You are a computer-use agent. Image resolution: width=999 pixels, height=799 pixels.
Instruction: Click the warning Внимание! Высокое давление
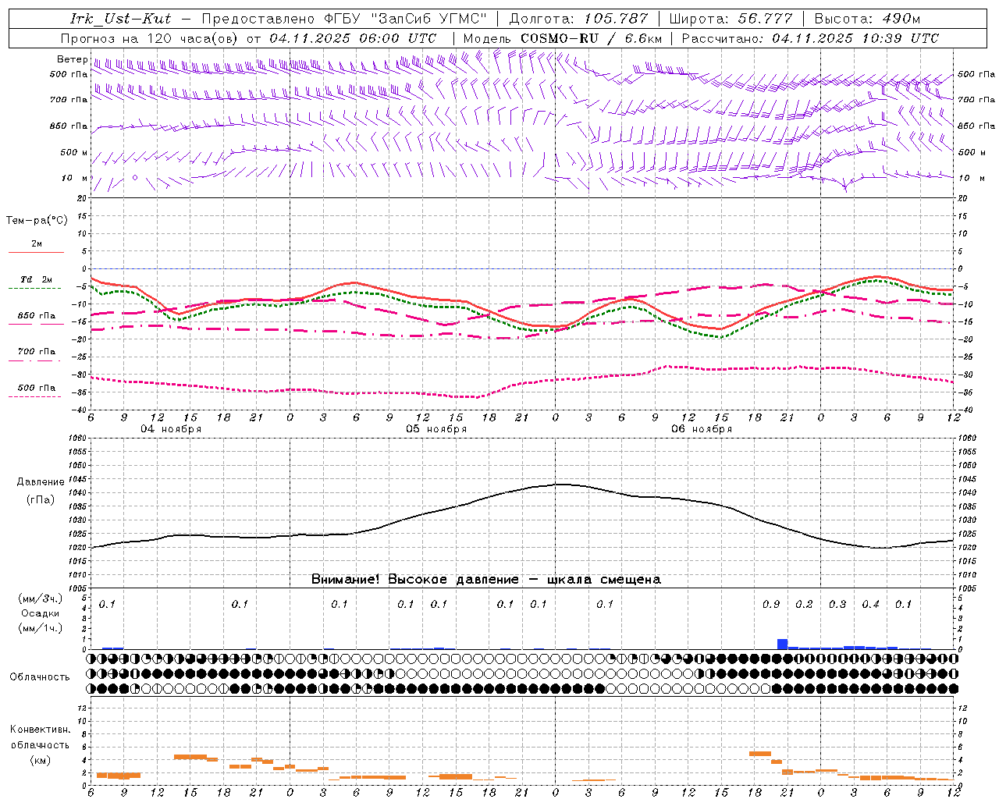[414, 580]
